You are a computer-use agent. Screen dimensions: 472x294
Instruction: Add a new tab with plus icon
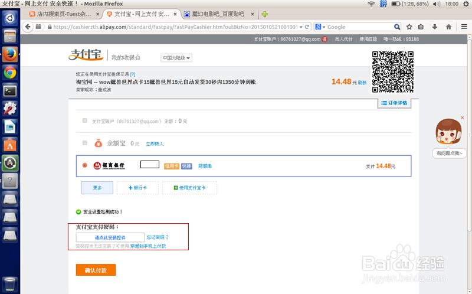[264, 14]
